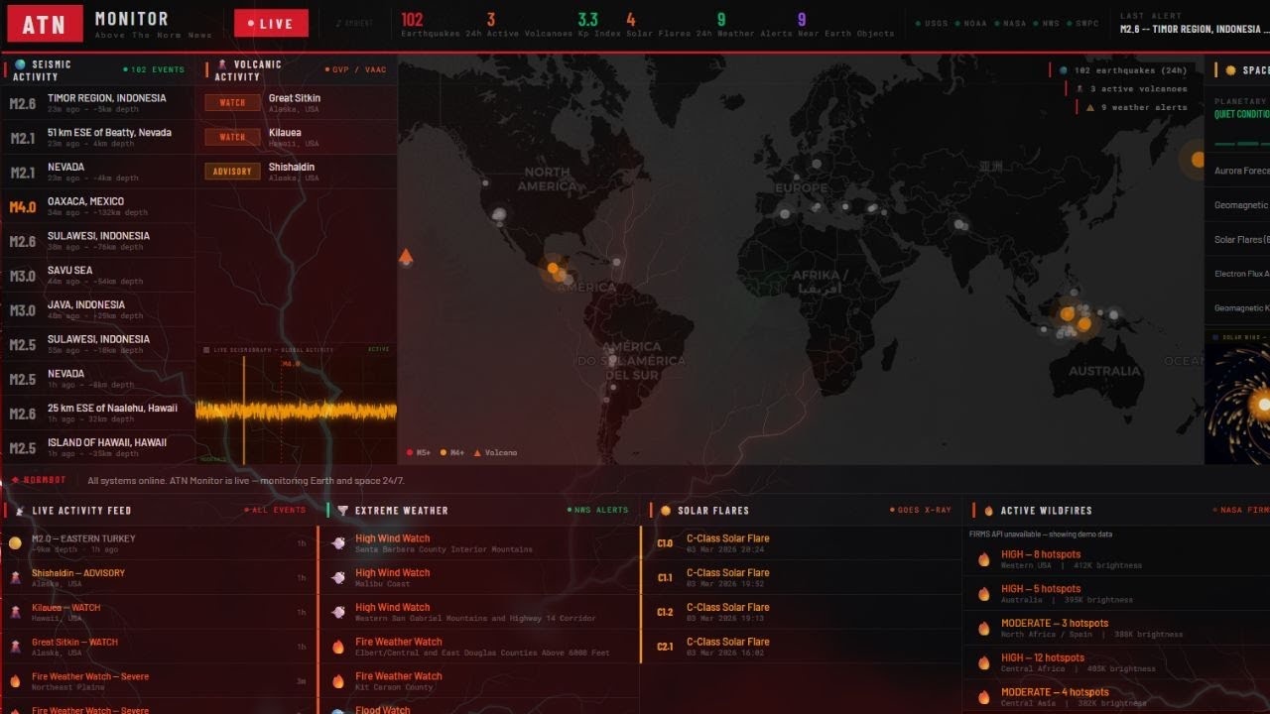Click the orange volcano triangle on the map
Viewport: 1270px width, 714px height.
click(x=406, y=257)
